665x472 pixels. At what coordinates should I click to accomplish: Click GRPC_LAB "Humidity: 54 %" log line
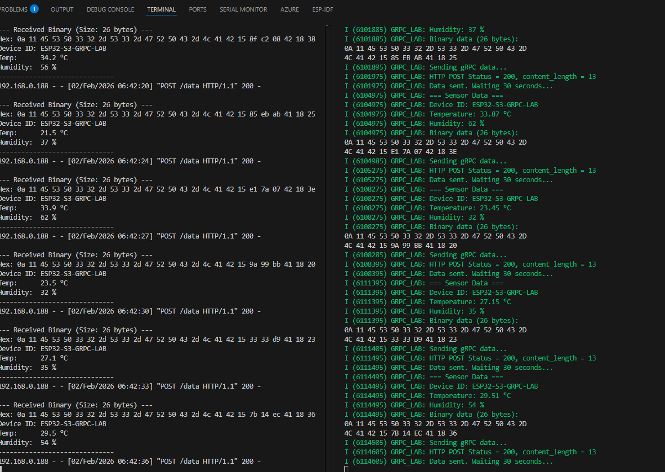414,405
